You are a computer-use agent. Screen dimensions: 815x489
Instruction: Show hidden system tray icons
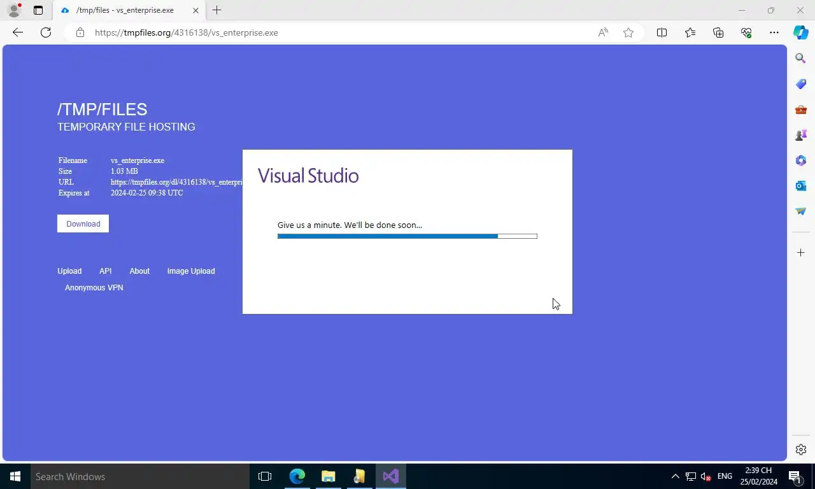point(676,476)
